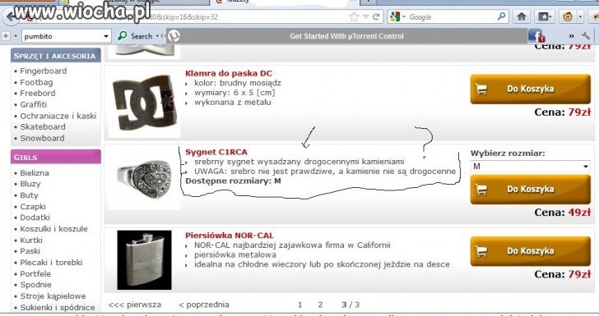Click the Google search magnifier icon
Image resolution: width=599 pixels, height=316 pixels.
(x=501, y=16)
